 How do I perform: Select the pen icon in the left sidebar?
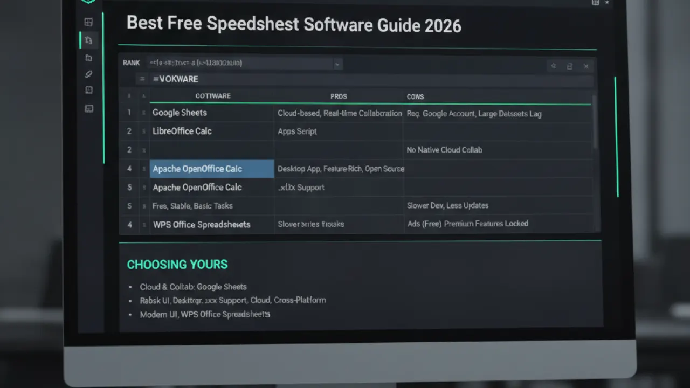coord(88,74)
